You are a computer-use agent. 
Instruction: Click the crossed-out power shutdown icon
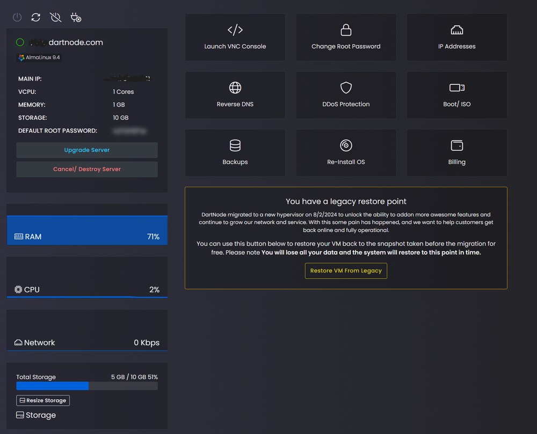point(55,17)
